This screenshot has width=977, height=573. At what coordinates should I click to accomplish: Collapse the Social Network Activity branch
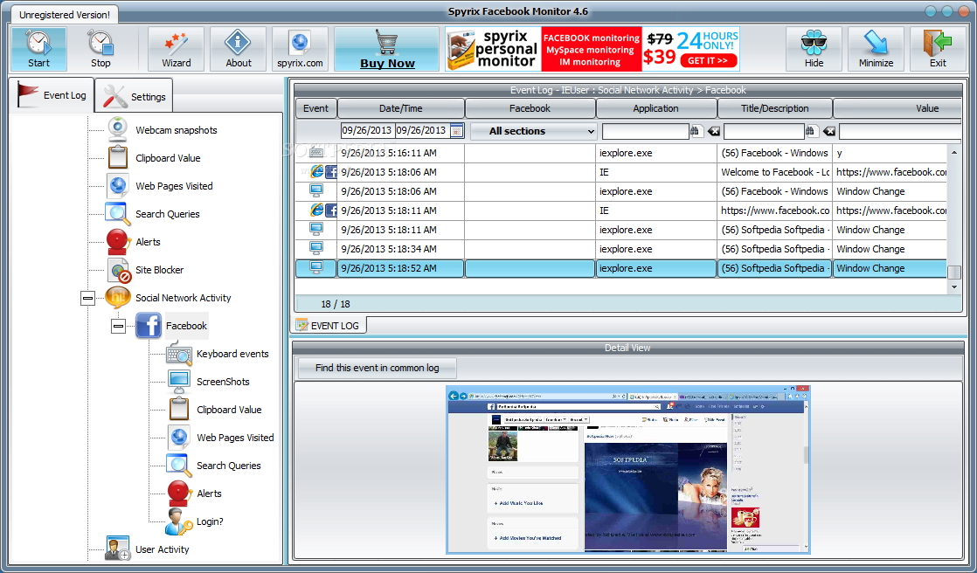pos(88,299)
